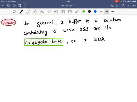
Task: Select the Image insert tool
Action: (63, 12)
